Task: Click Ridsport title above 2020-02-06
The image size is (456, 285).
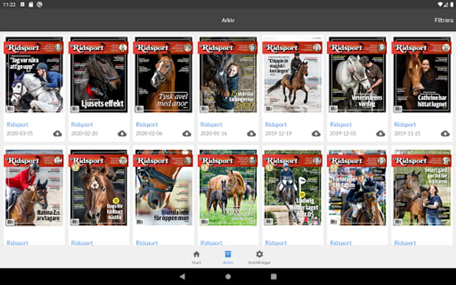Action: click(147, 124)
